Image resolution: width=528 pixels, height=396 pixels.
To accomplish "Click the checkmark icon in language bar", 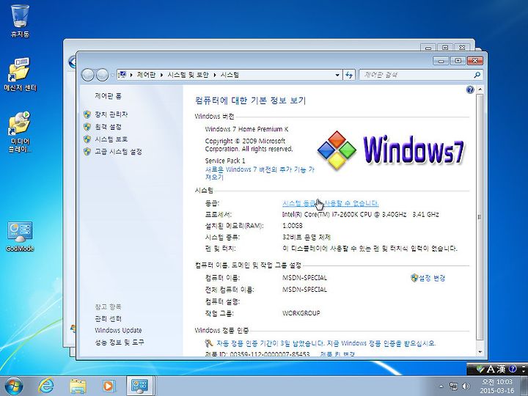I will (480, 369).
